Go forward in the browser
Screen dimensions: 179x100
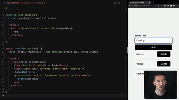click(x=133, y=6)
